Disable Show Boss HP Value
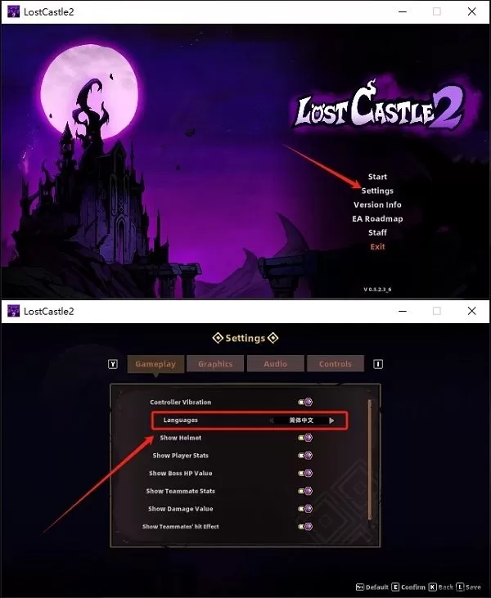 [x=305, y=473]
